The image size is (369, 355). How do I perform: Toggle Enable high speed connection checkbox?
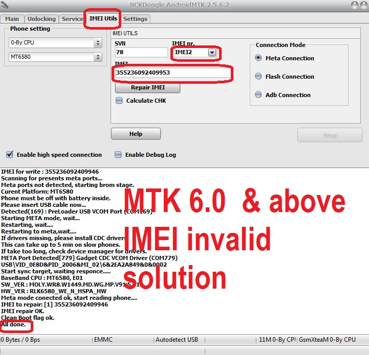10,155
